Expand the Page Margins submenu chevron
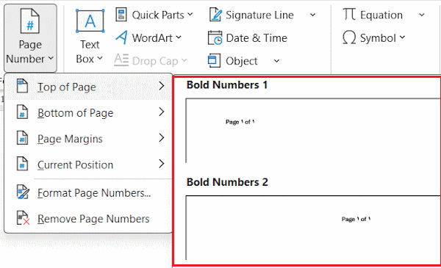 pyautogui.click(x=162, y=137)
